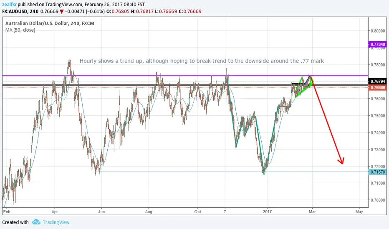Click the red down-triangle change indicator
389x229 pixels.
(x=61, y=12)
